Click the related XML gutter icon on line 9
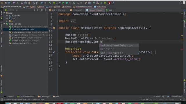This screenshot has height=104, width=186. pyautogui.click(x=54, y=28)
